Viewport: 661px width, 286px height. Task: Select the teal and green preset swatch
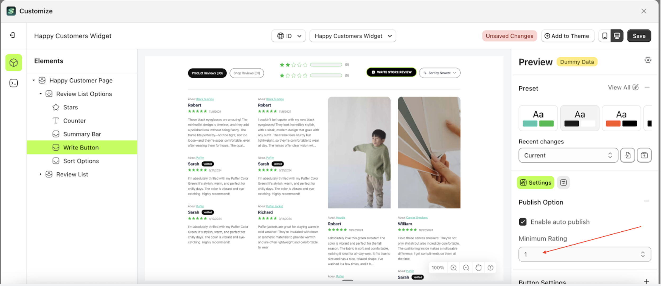click(x=538, y=118)
